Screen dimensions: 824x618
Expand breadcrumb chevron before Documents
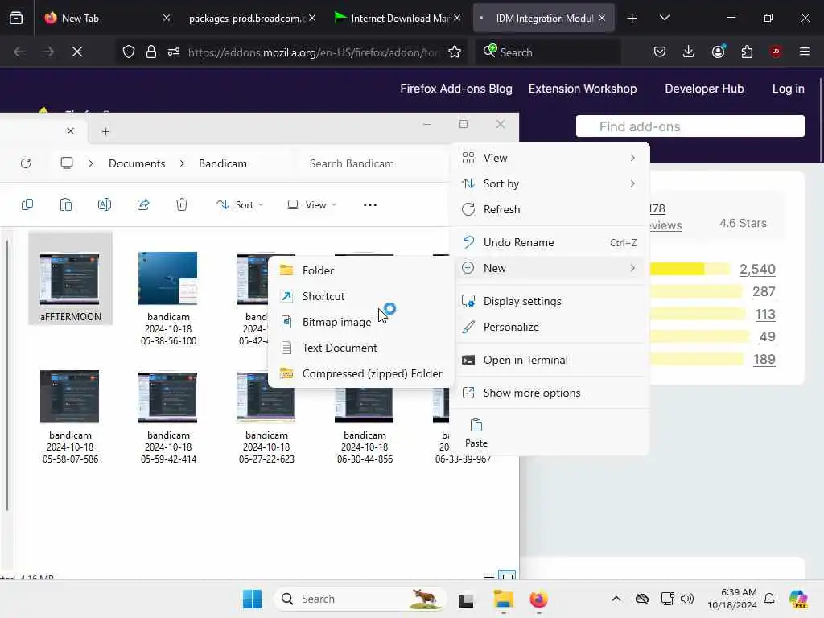coord(91,163)
